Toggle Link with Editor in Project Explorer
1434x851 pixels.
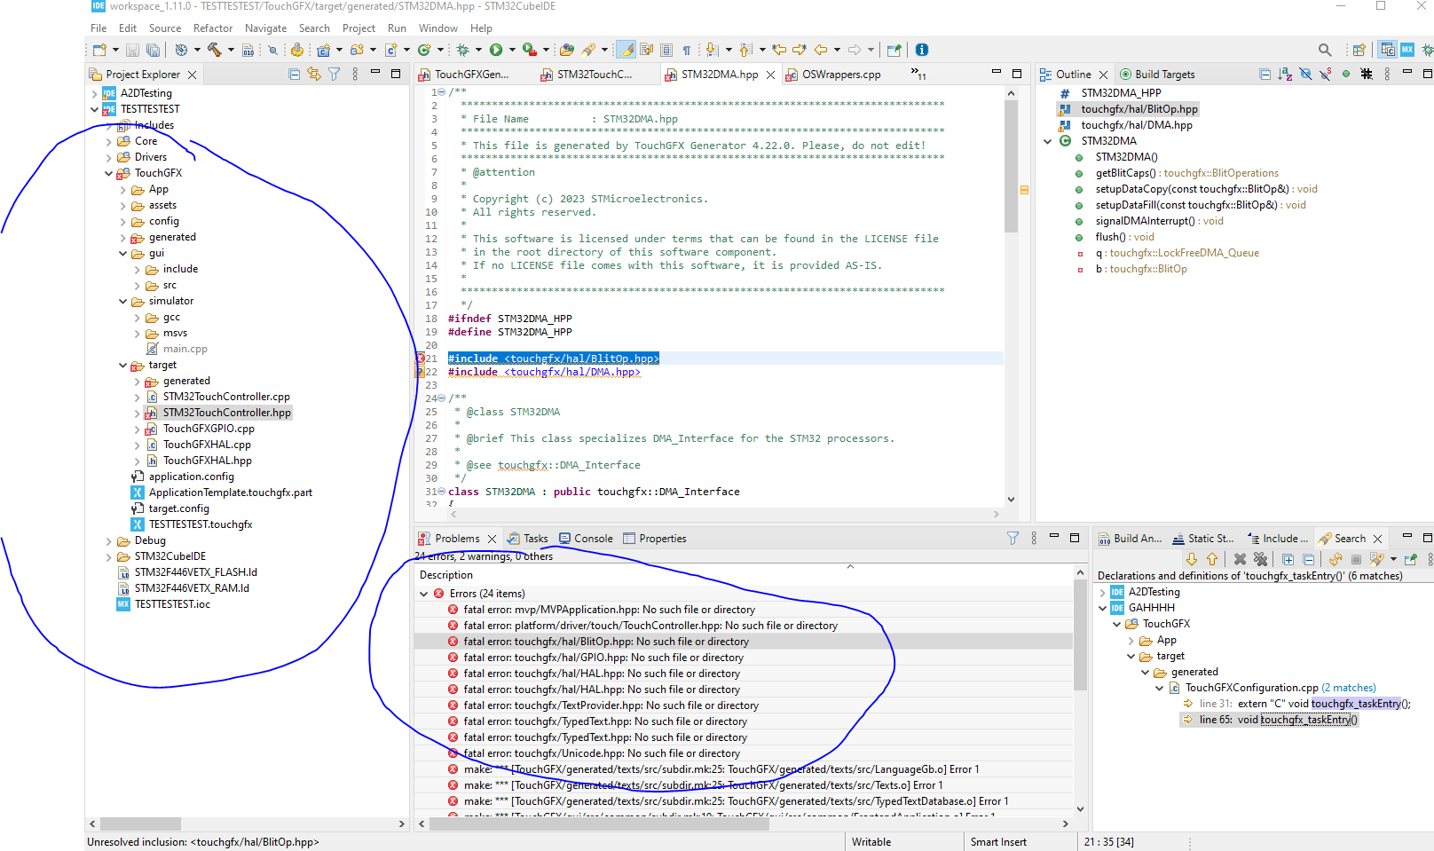coord(313,75)
